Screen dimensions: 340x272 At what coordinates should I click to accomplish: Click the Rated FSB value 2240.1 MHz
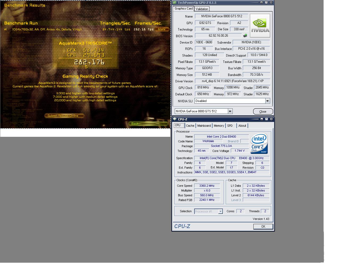[207, 200]
